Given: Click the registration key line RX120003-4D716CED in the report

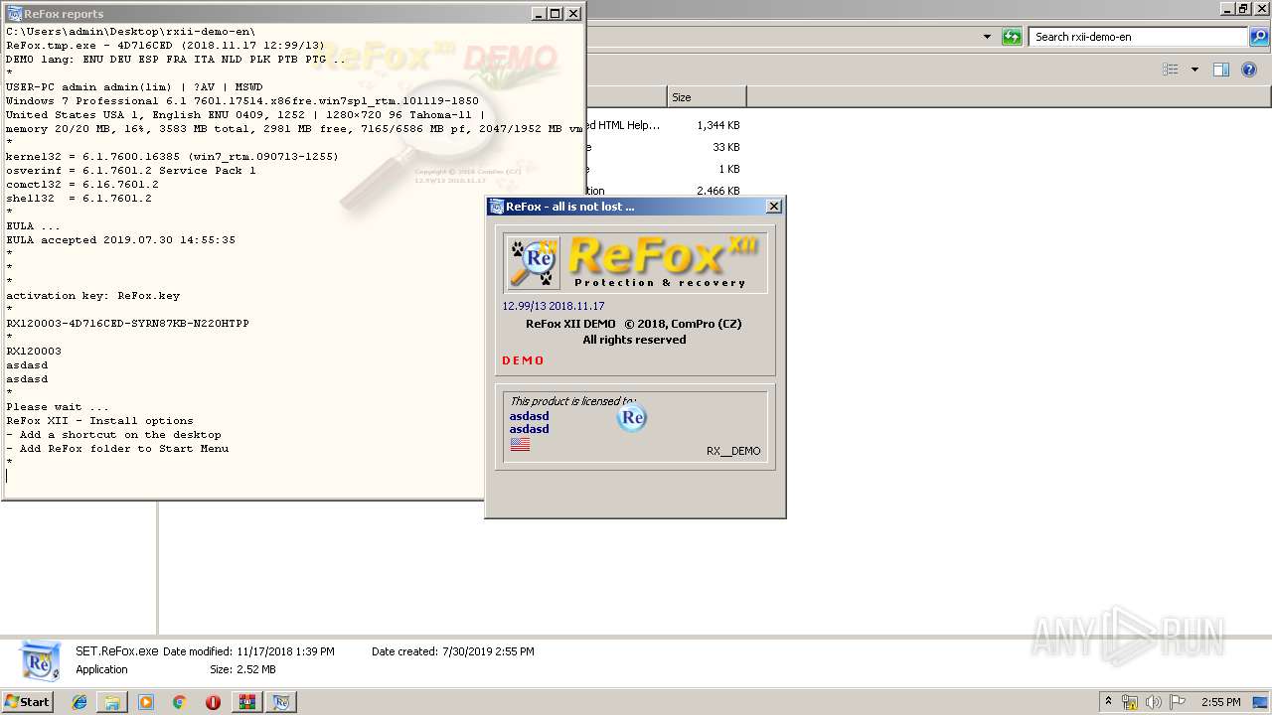Looking at the screenshot, I should (x=127, y=324).
